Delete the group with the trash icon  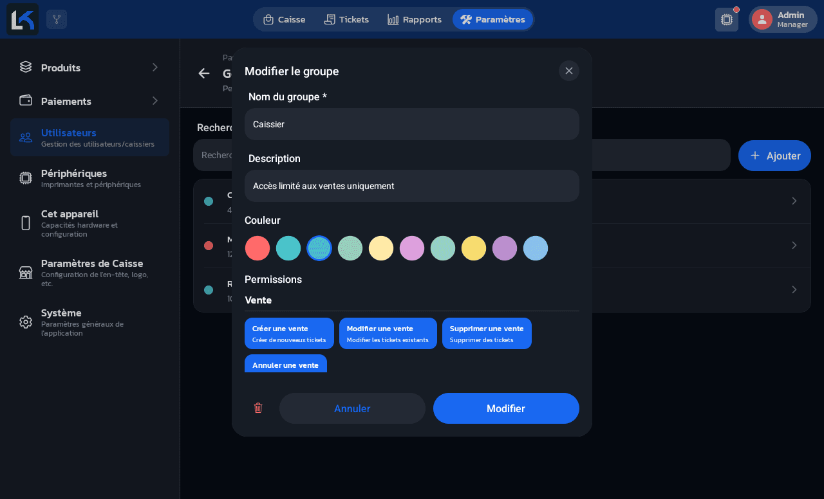[258, 408]
